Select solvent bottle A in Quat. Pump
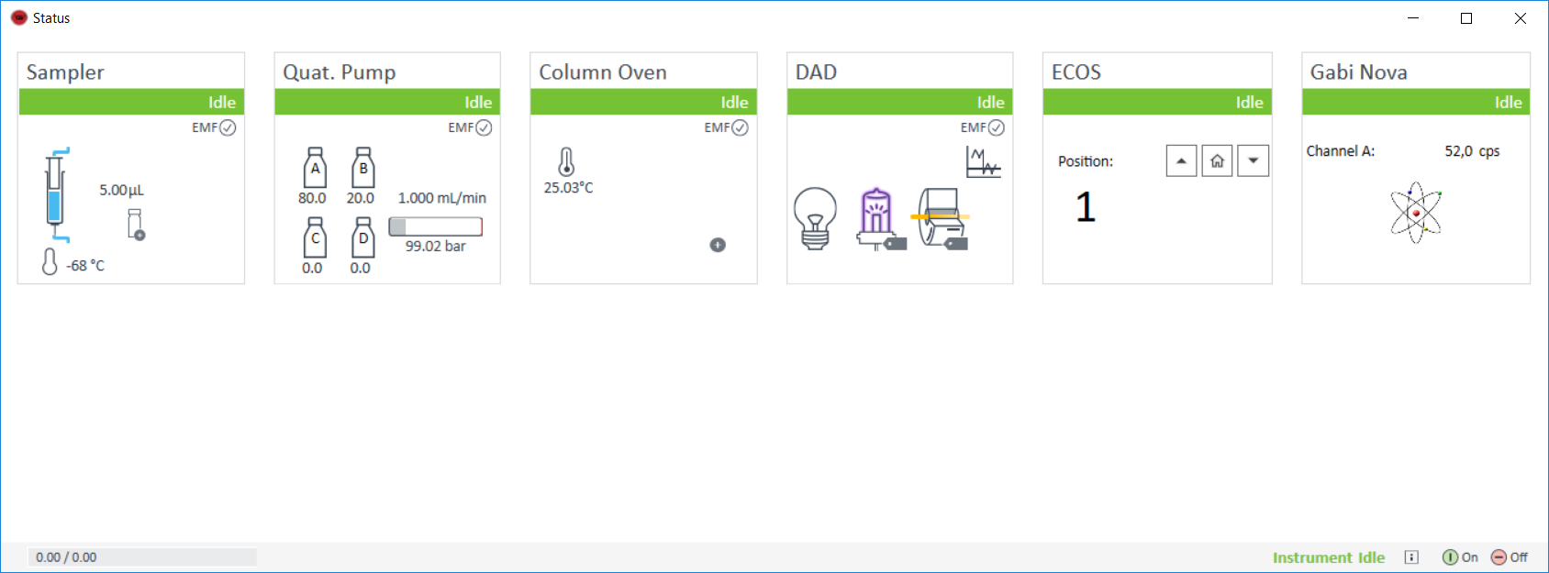 point(315,168)
